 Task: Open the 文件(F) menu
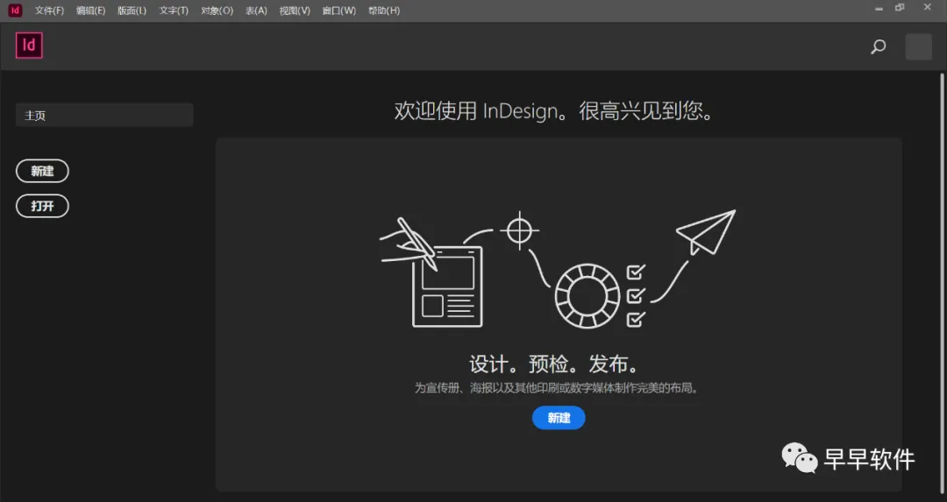click(x=49, y=11)
